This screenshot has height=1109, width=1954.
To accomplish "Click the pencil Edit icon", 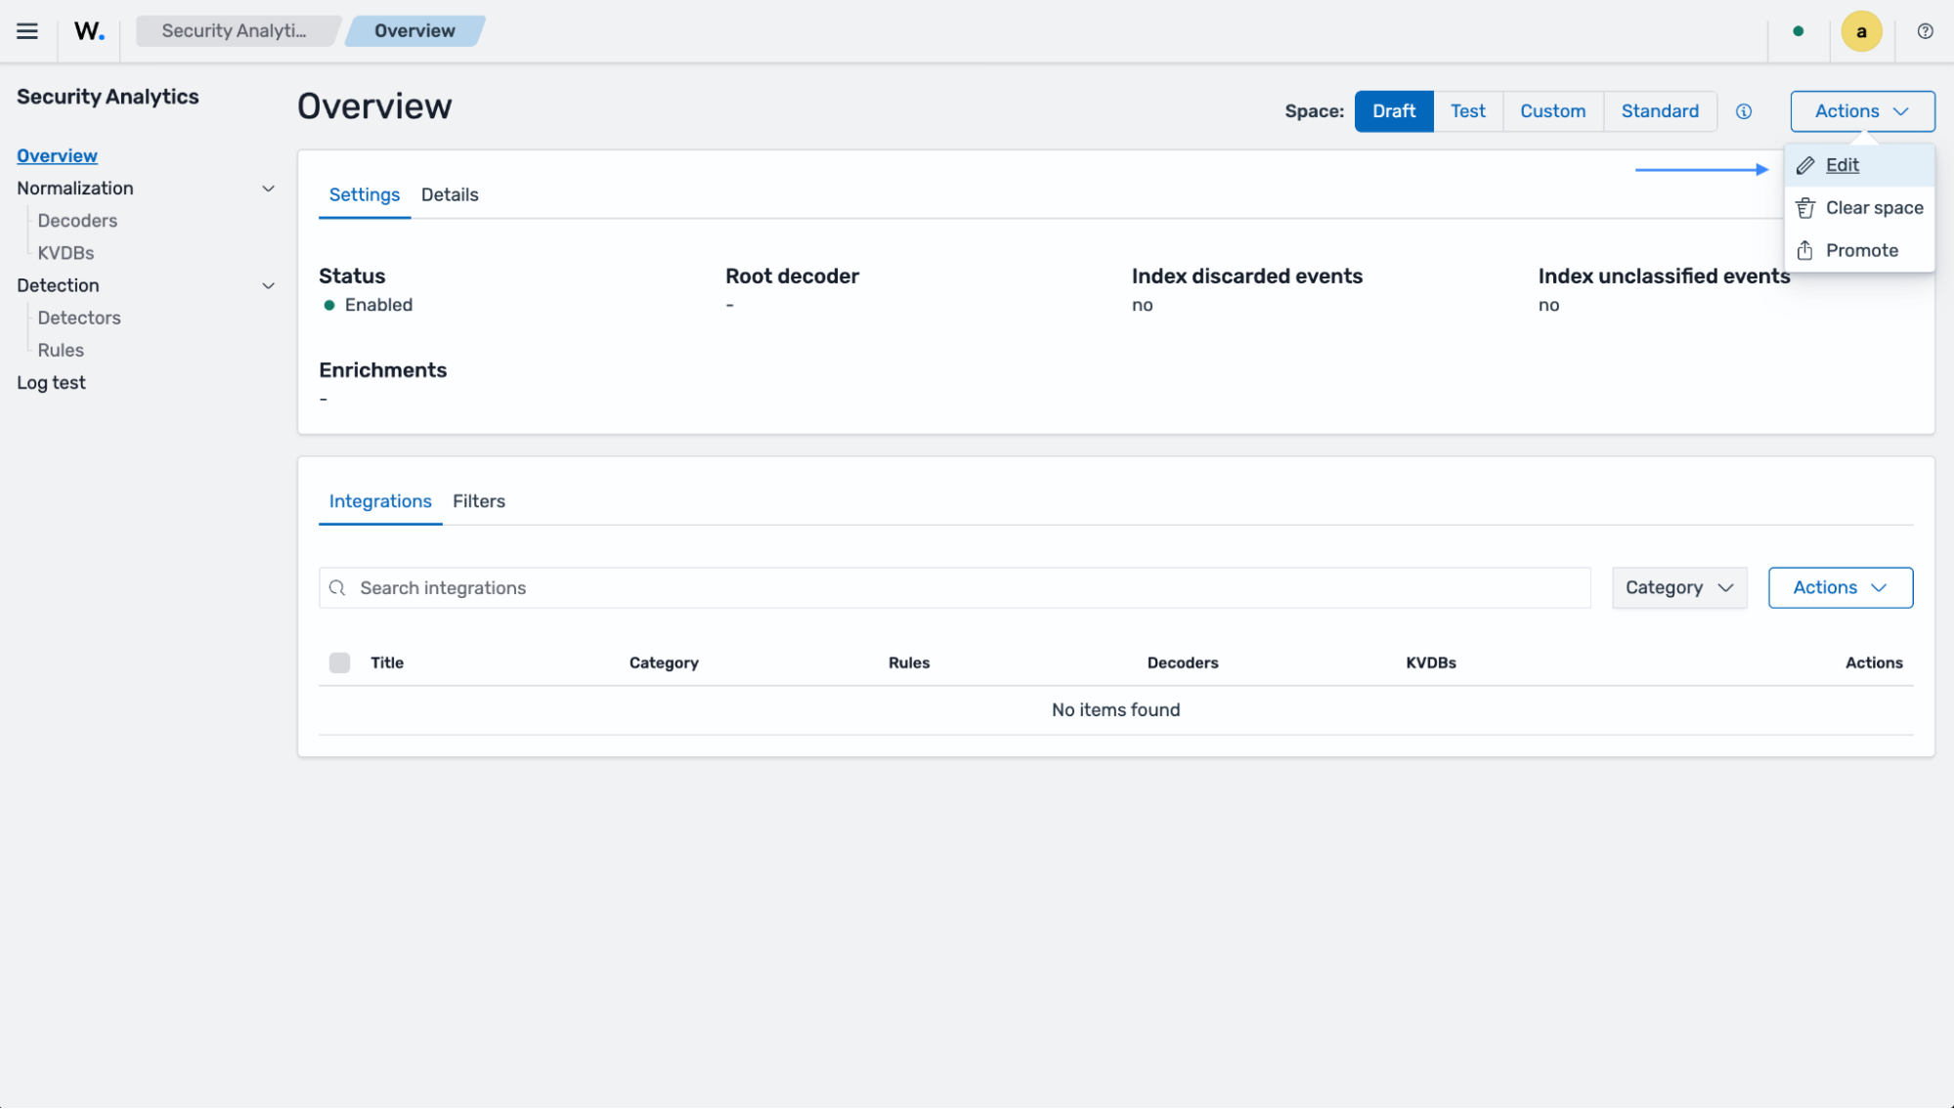I will (x=1805, y=165).
